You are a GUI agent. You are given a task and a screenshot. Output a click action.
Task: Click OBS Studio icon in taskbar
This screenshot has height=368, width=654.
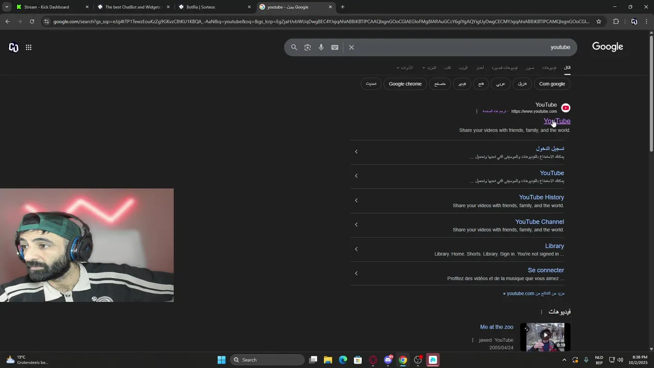418,360
